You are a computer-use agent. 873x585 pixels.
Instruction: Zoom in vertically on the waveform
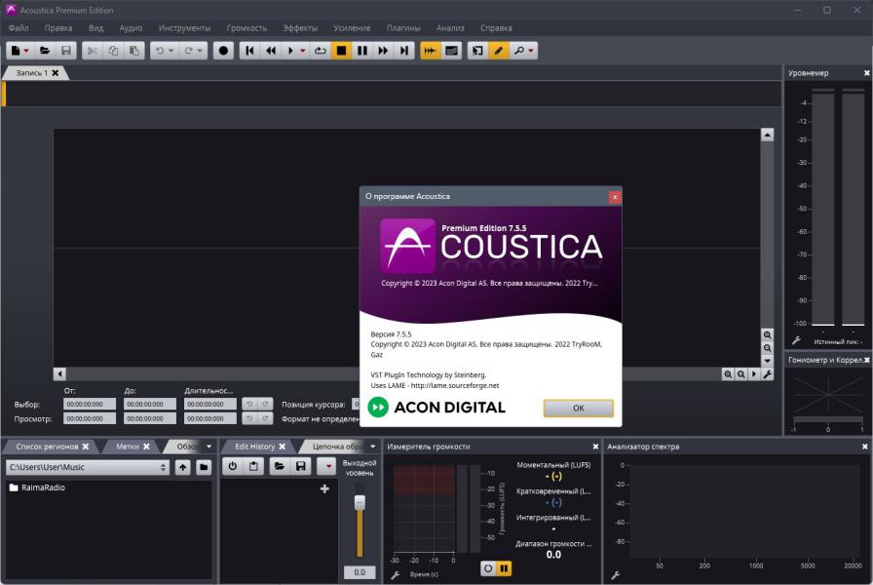pos(767,334)
